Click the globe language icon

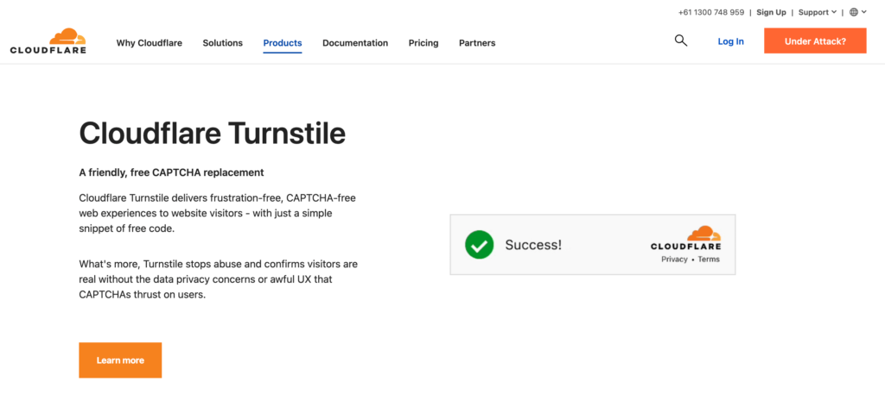pos(853,12)
